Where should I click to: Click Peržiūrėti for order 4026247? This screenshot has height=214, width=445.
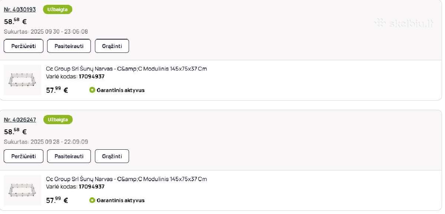pyautogui.click(x=23, y=156)
